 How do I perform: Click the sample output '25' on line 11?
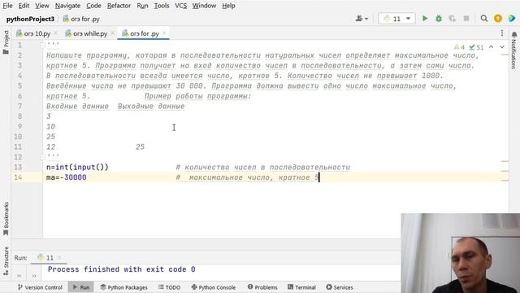[140, 146]
